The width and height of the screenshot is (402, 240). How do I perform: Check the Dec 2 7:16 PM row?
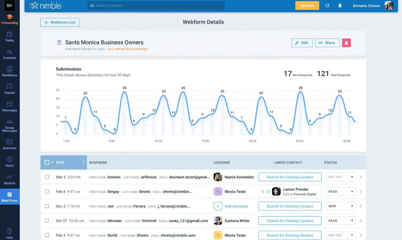click(x=47, y=206)
